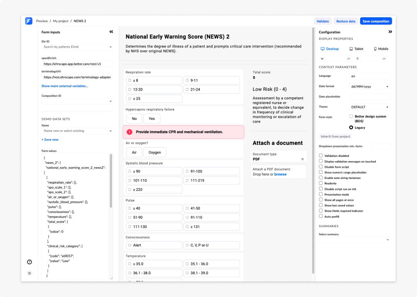Go to My project breadcrumb
The width and height of the screenshot is (417, 297).
coord(61,21)
